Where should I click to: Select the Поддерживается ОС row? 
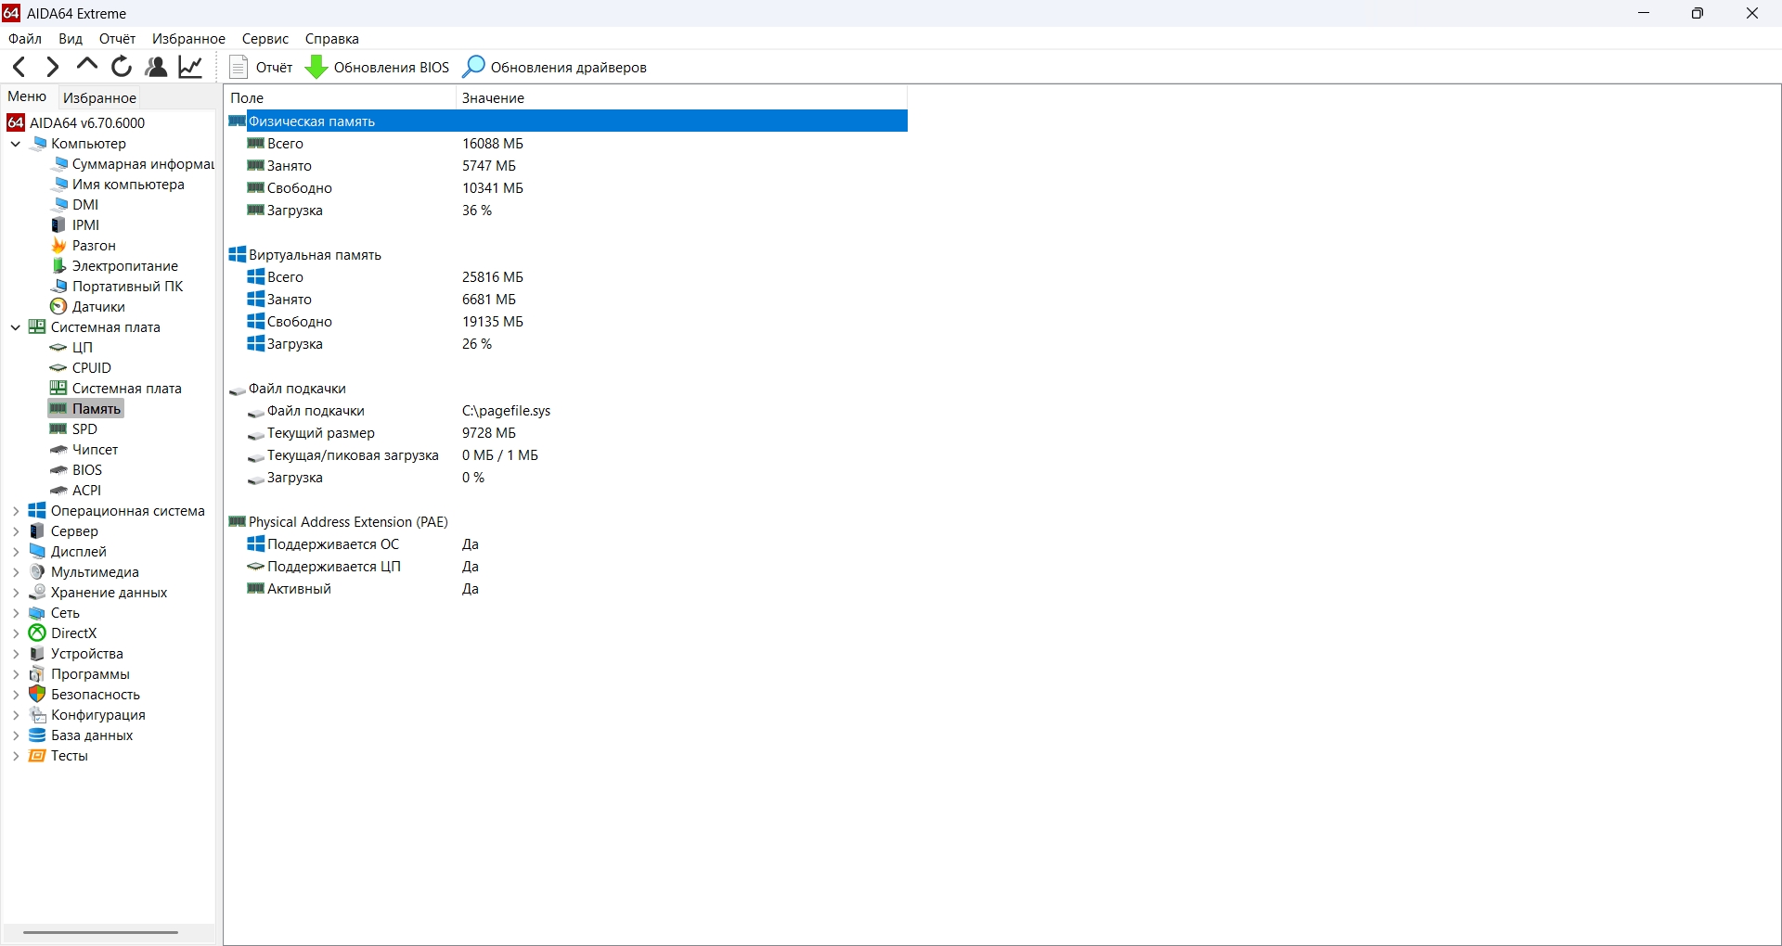pos(567,544)
